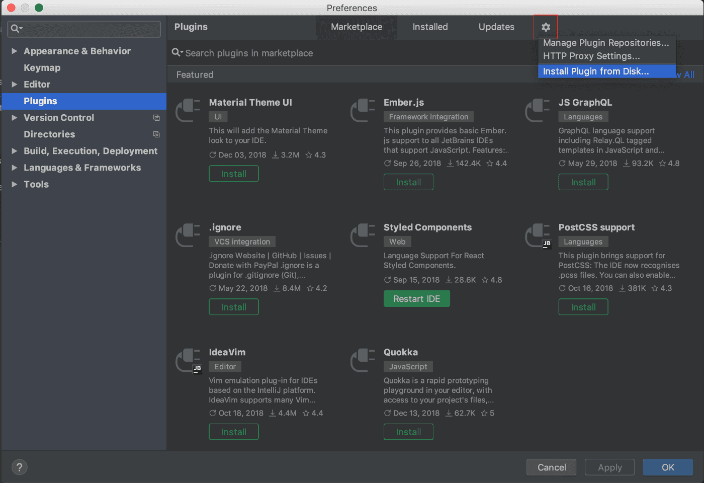Install the .ignore plugin
Image resolution: width=704 pixels, height=483 pixels.
[233, 306]
